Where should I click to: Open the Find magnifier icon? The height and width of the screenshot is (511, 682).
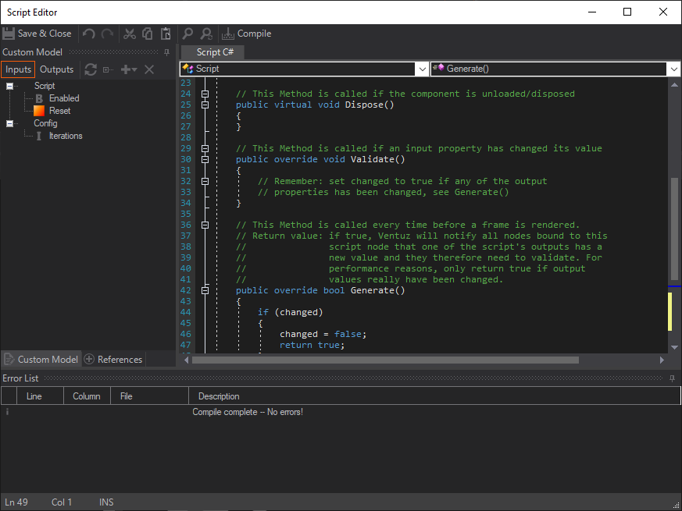(x=187, y=34)
